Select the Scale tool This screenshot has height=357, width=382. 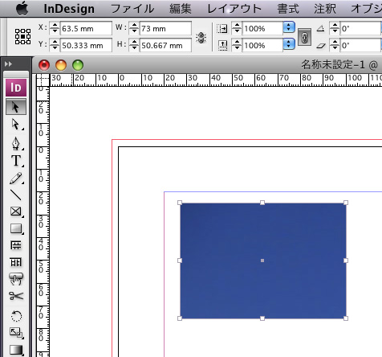tap(16, 333)
